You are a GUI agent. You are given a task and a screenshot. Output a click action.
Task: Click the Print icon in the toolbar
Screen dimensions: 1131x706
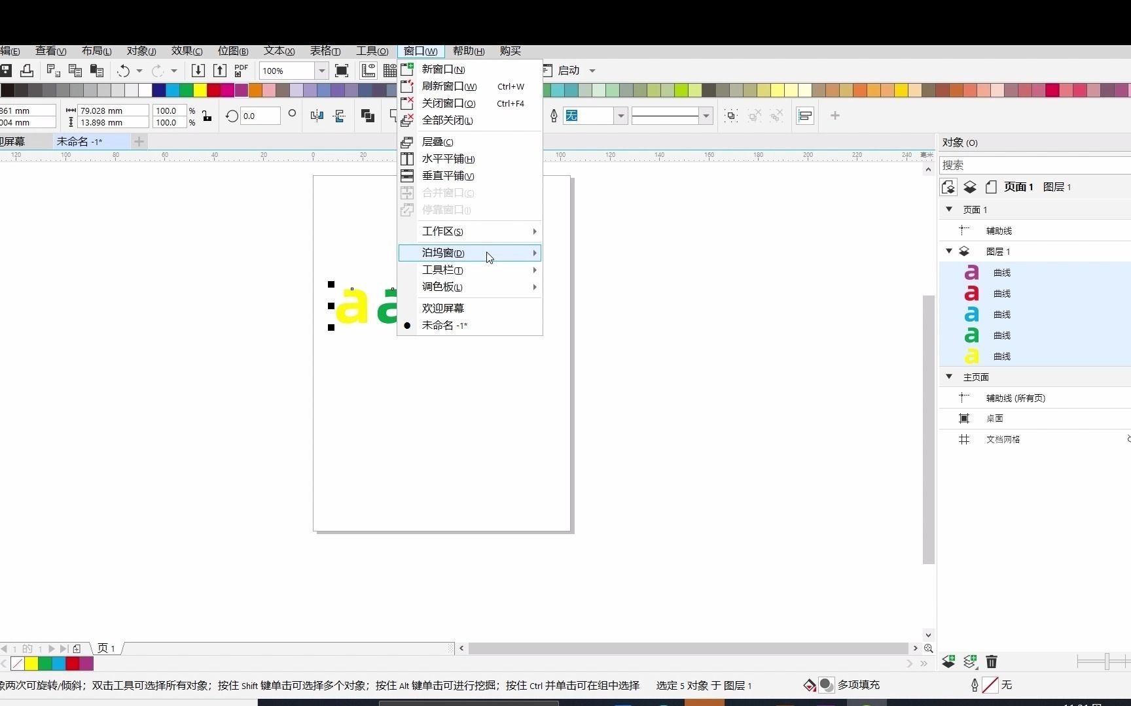click(x=27, y=71)
